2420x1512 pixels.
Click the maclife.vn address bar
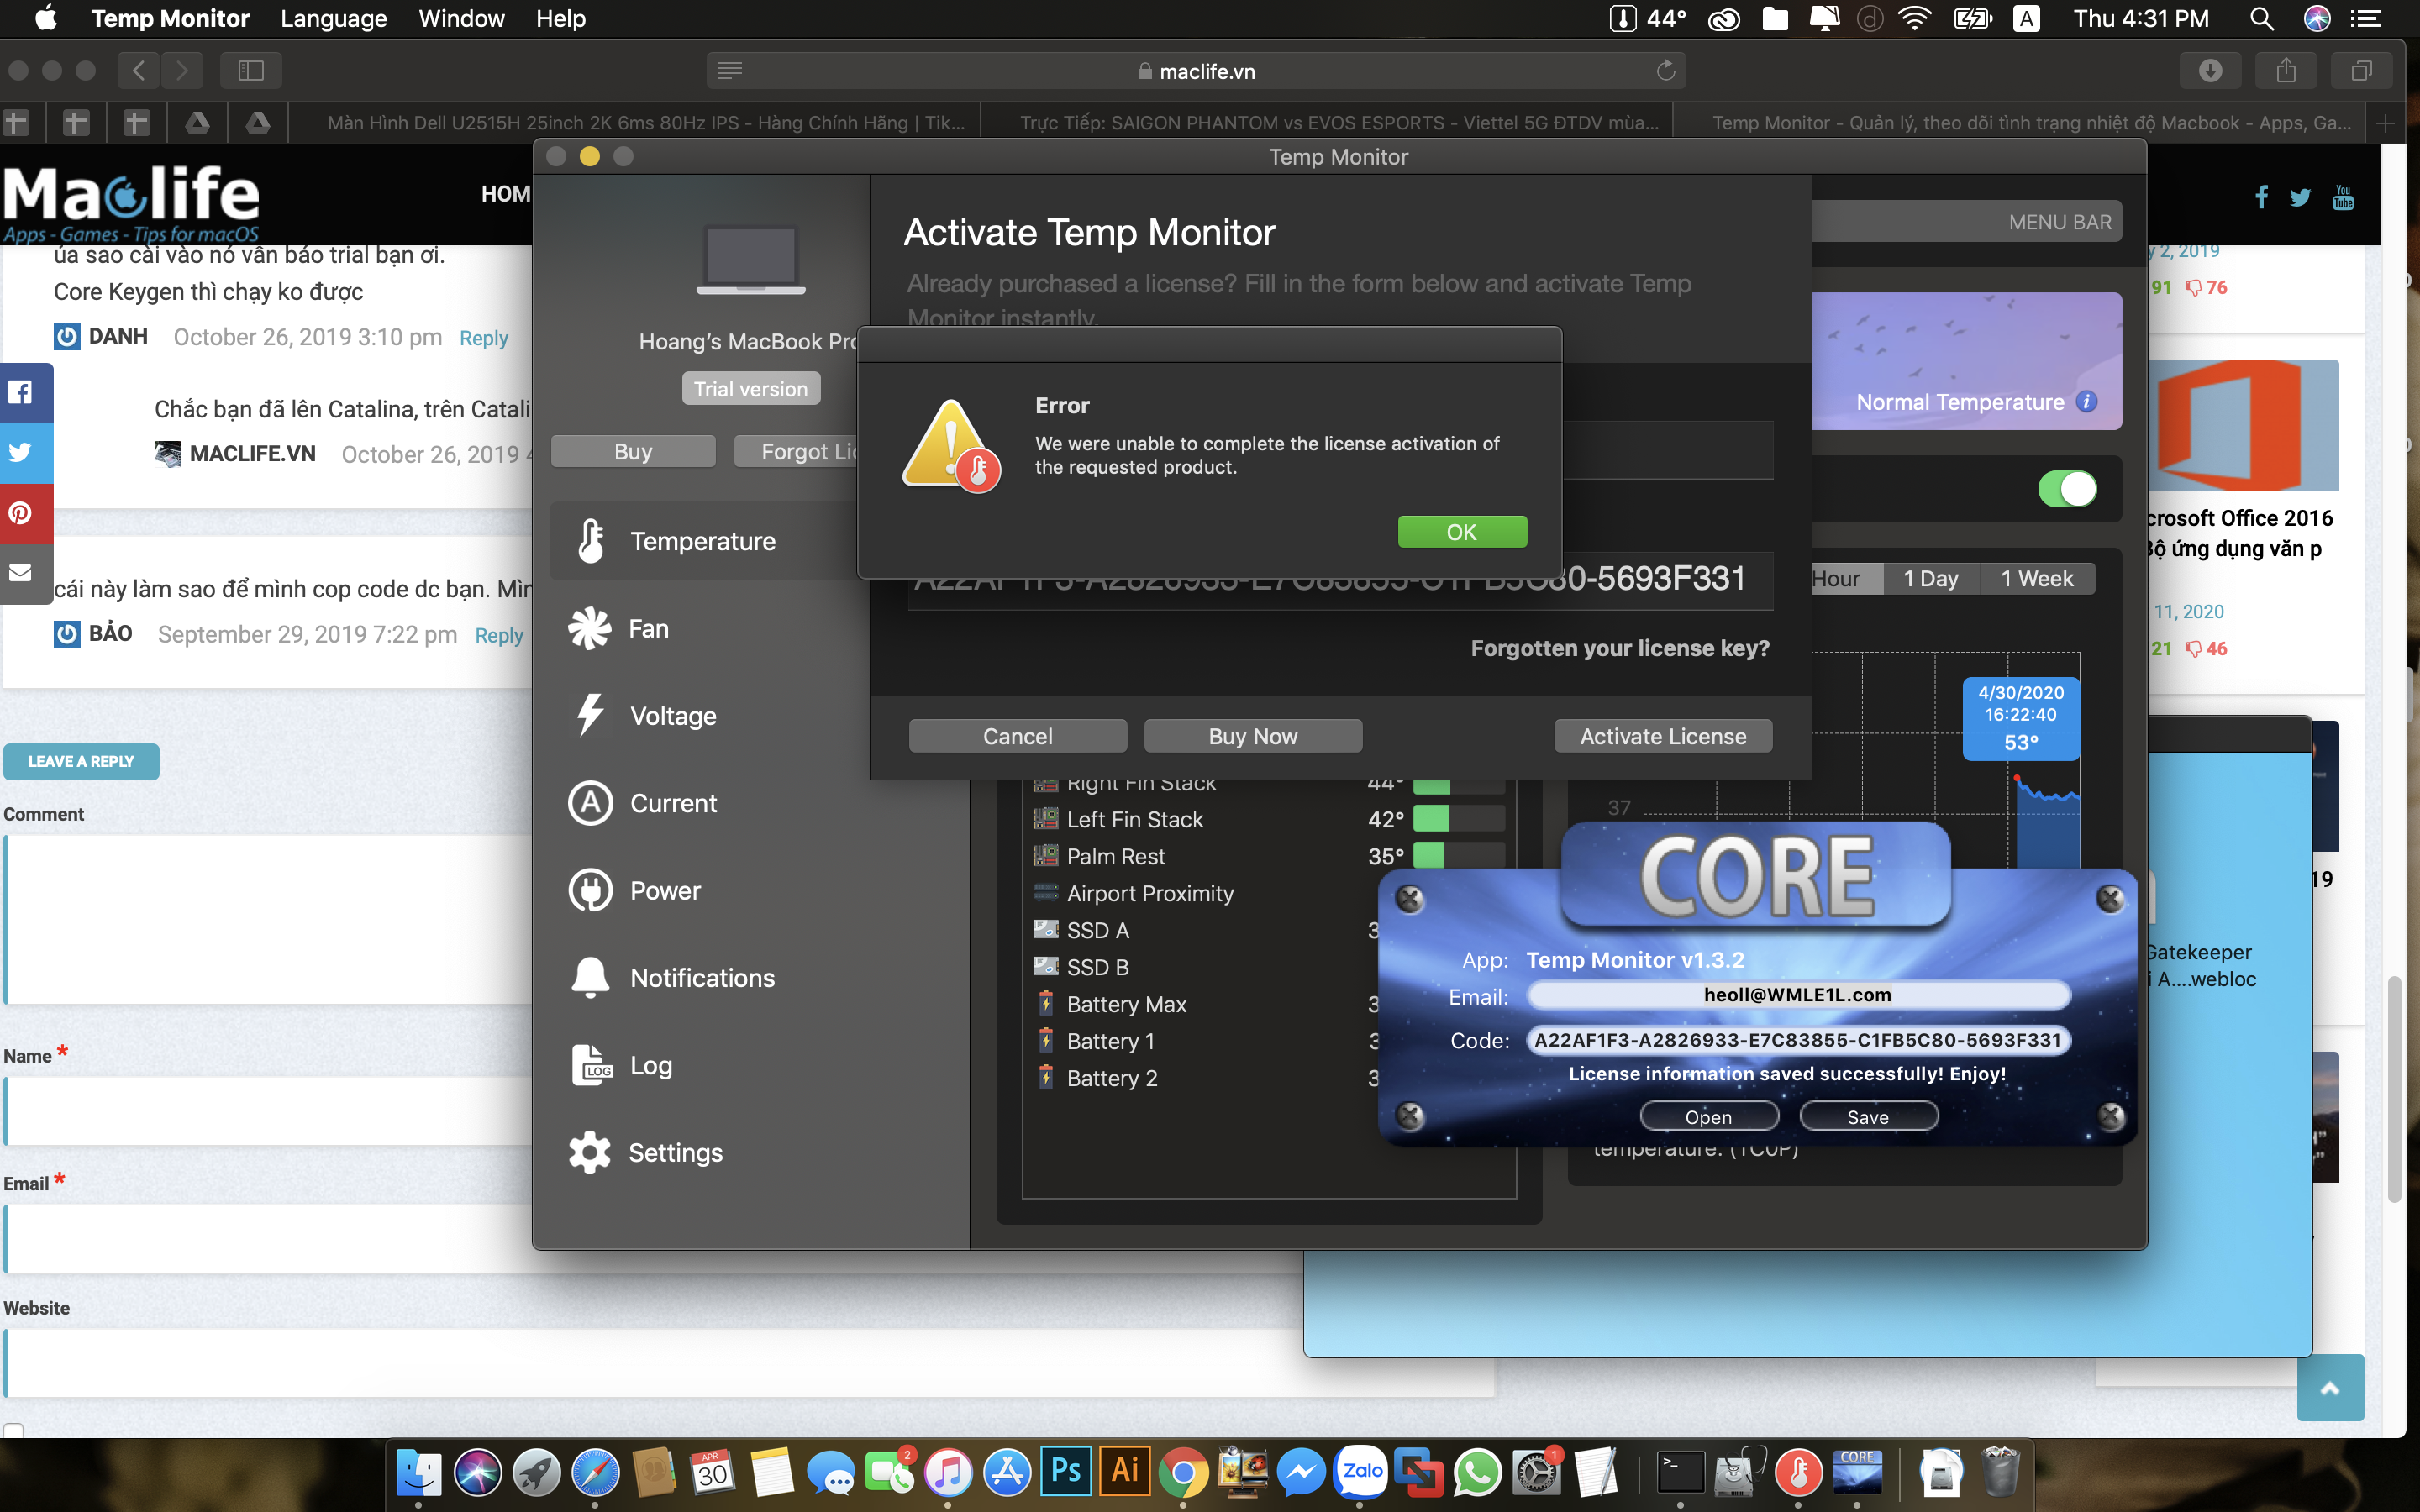pyautogui.click(x=1196, y=70)
